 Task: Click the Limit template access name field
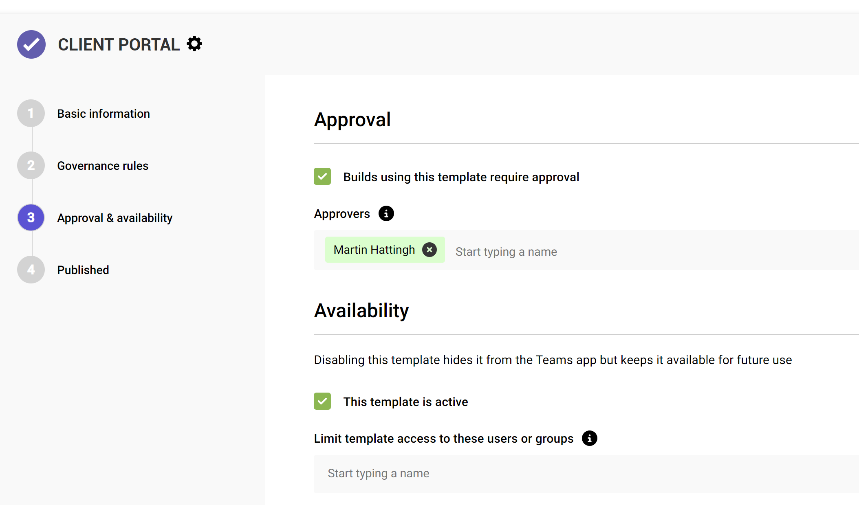(x=586, y=474)
